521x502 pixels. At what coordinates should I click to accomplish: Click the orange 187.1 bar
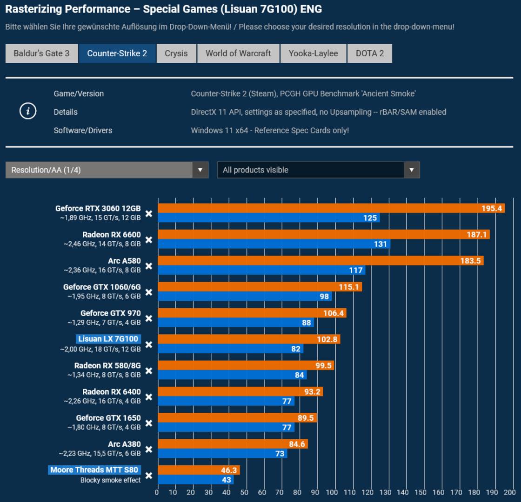point(324,234)
